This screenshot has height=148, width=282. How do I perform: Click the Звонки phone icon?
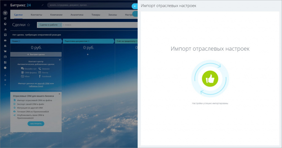(40, 69)
